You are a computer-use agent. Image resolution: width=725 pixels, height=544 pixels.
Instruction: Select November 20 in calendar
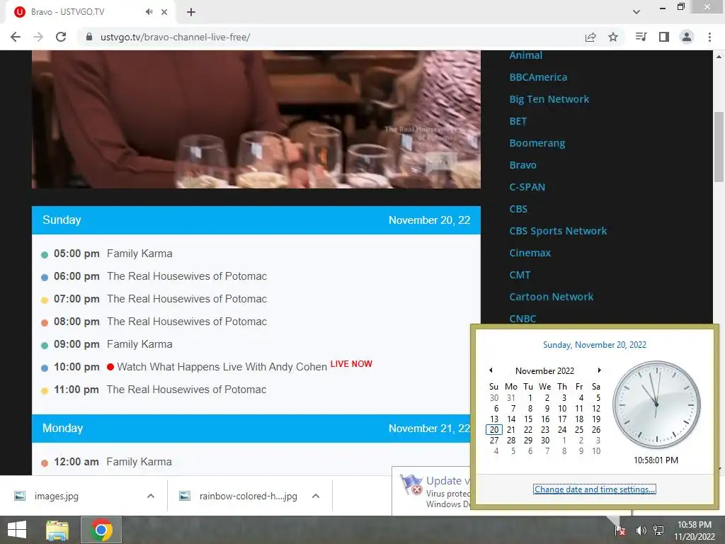494,430
